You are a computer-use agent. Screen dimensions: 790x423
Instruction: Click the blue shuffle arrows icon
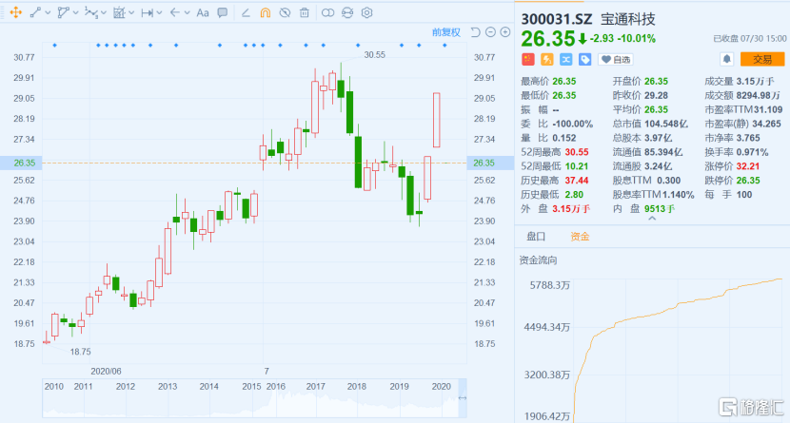point(565,59)
